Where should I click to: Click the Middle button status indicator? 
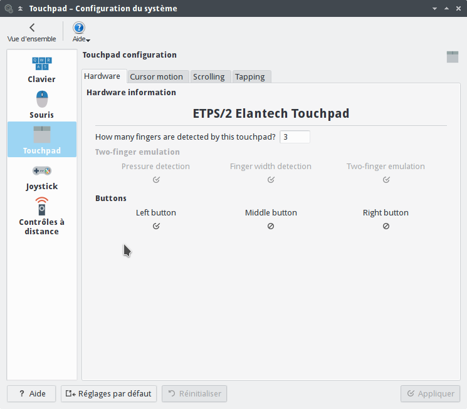(x=271, y=226)
